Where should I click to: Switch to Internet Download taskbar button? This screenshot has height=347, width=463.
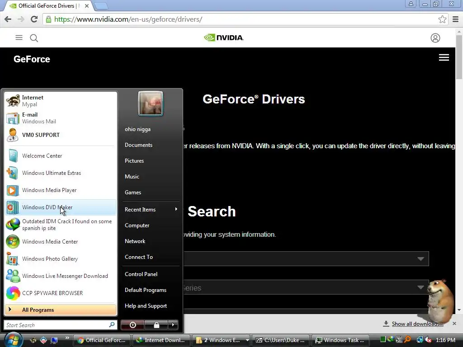pos(161,340)
